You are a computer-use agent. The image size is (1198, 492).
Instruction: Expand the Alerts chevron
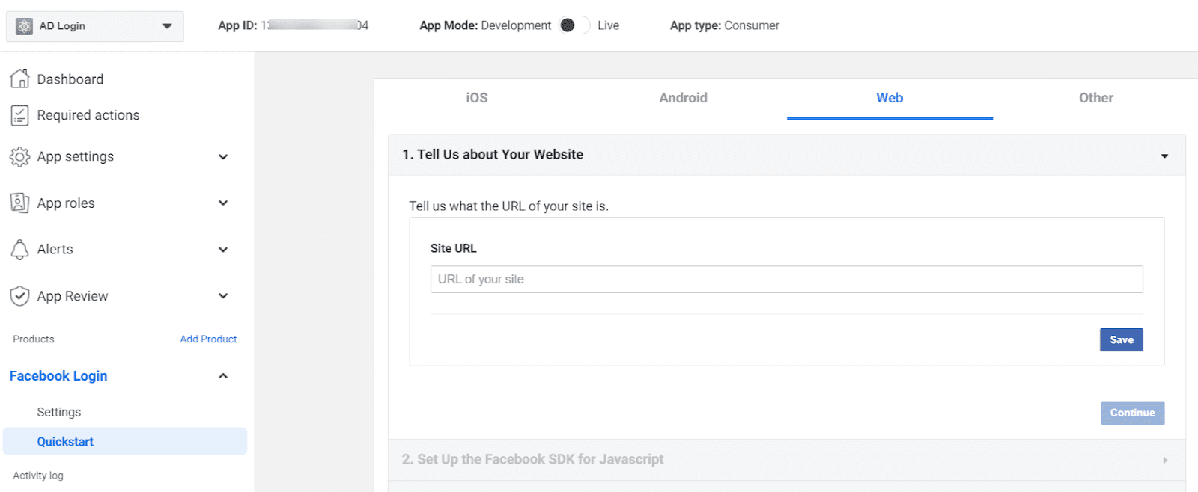[223, 250]
